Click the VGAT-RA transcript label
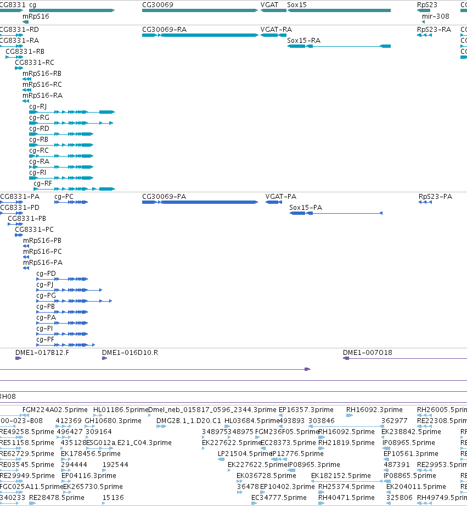467x506 pixels. [x=276, y=29]
